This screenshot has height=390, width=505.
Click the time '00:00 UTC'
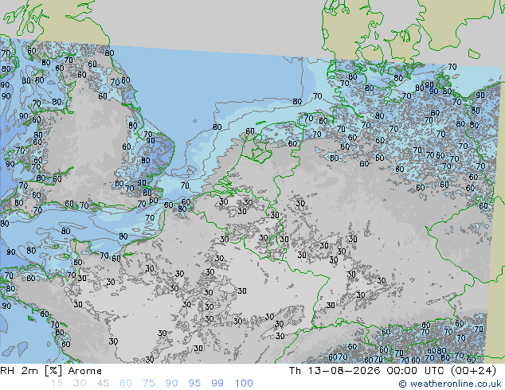tap(416, 371)
